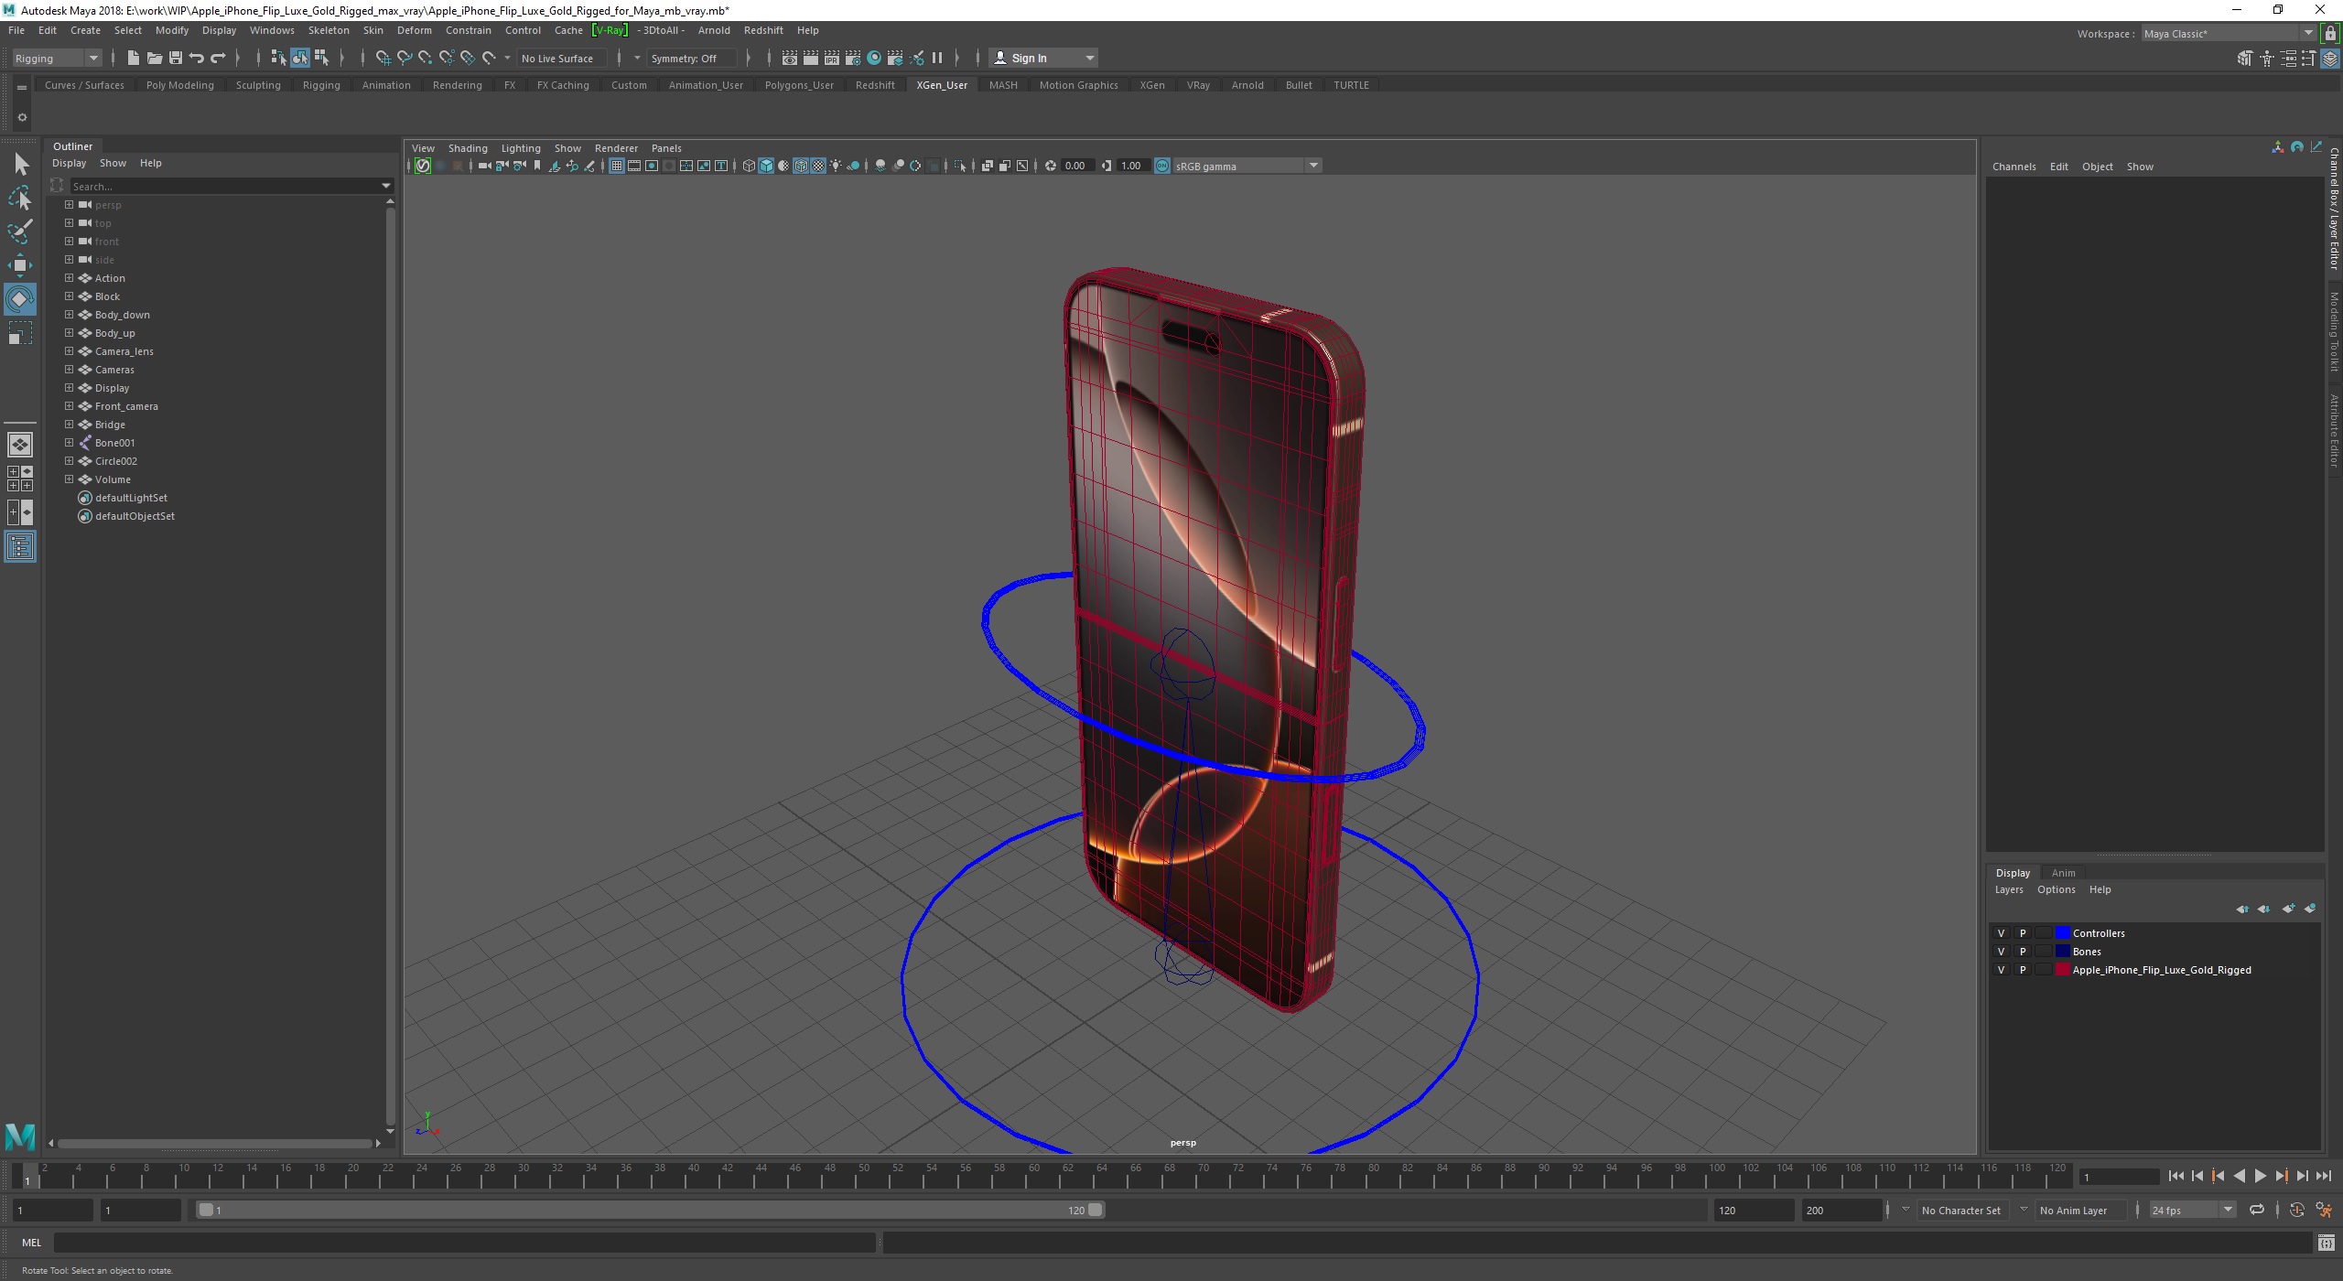Viewport: 2343px width, 1281px height.
Task: Open the Skeleton menu
Action: pyautogui.click(x=329, y=30)
